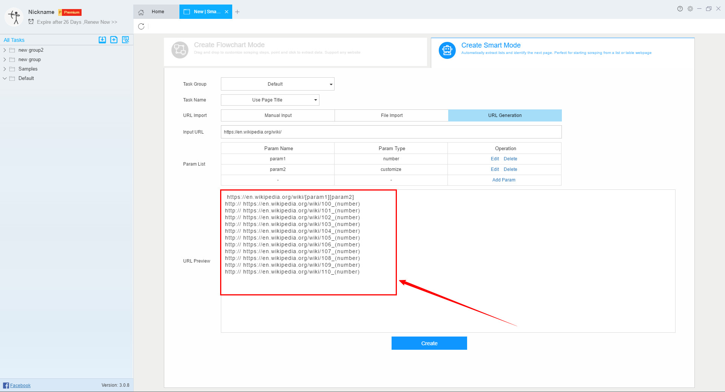Delete the param2 parameter
This screenshot has width=725, height=392.
pos(510,169)
